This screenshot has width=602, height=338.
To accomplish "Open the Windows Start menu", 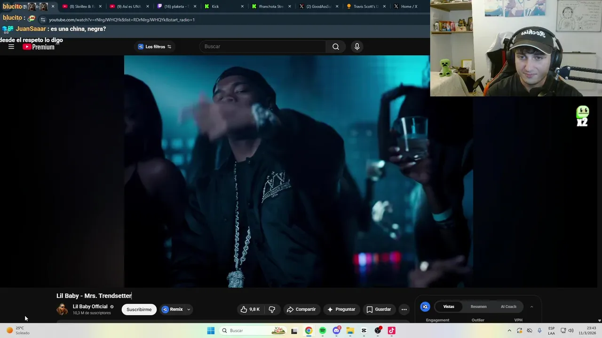I will pyautogui.click(x=211, y=330).
